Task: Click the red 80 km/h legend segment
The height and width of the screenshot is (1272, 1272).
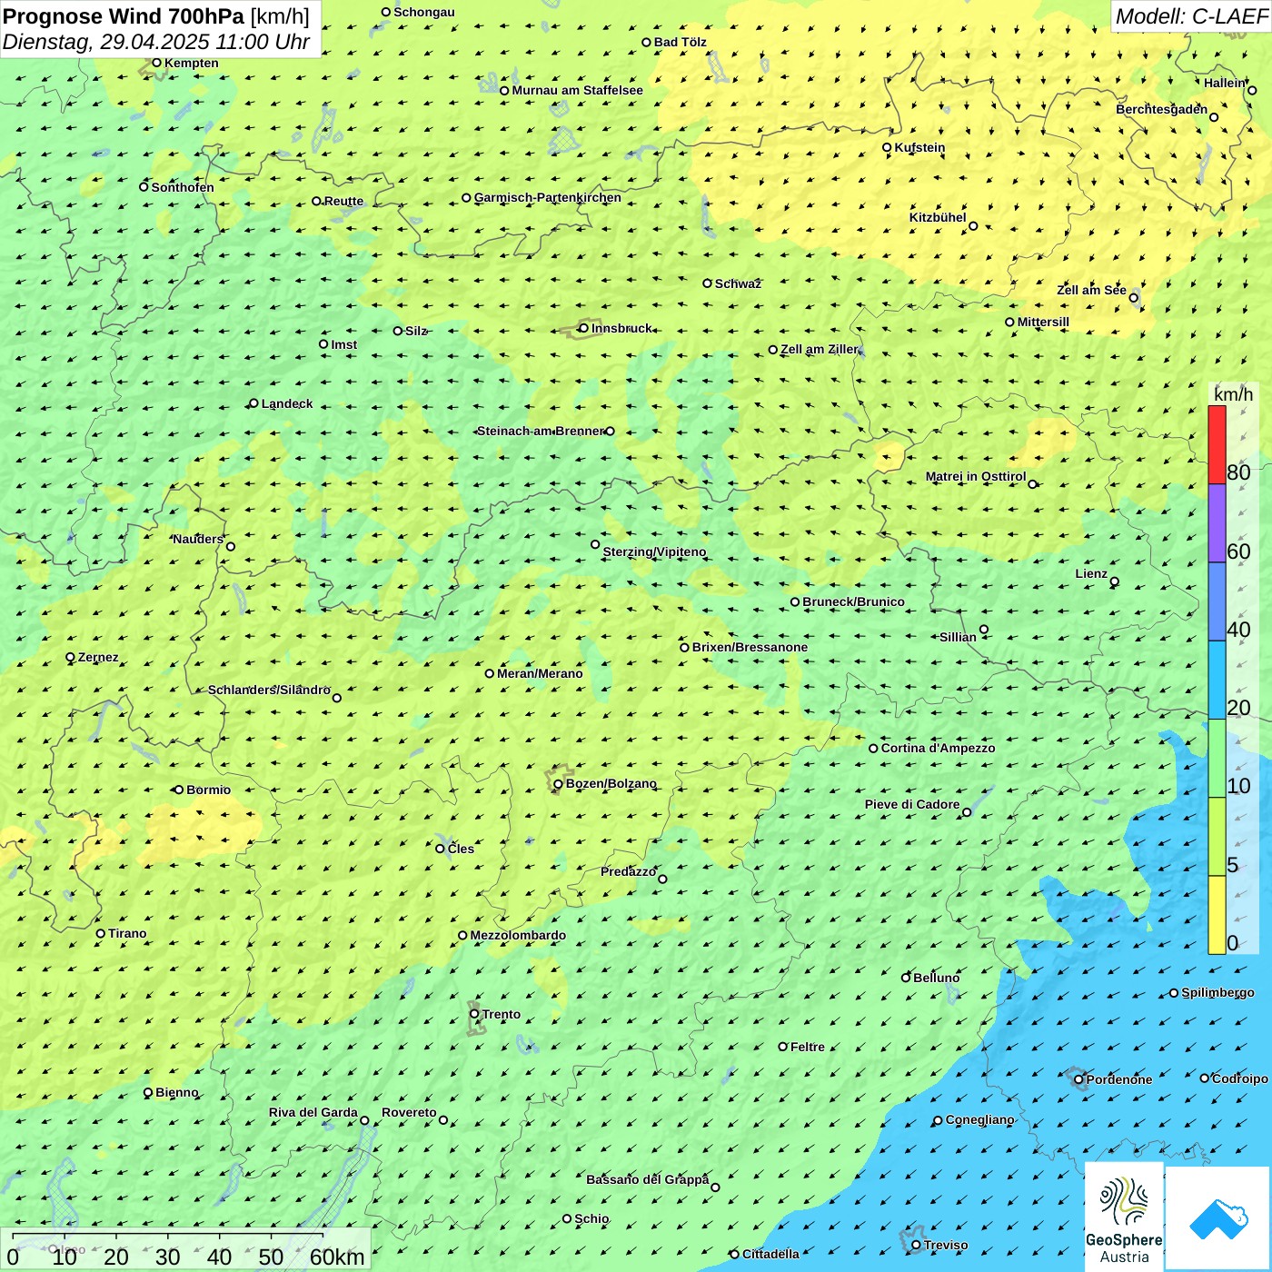Action: tap(1217, 444)
